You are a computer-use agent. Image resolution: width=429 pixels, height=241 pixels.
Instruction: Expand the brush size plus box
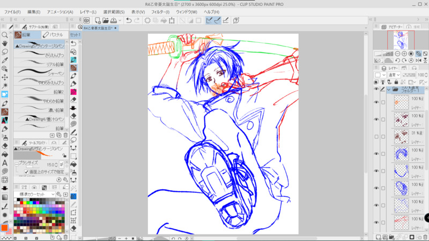tap(17, 164)
